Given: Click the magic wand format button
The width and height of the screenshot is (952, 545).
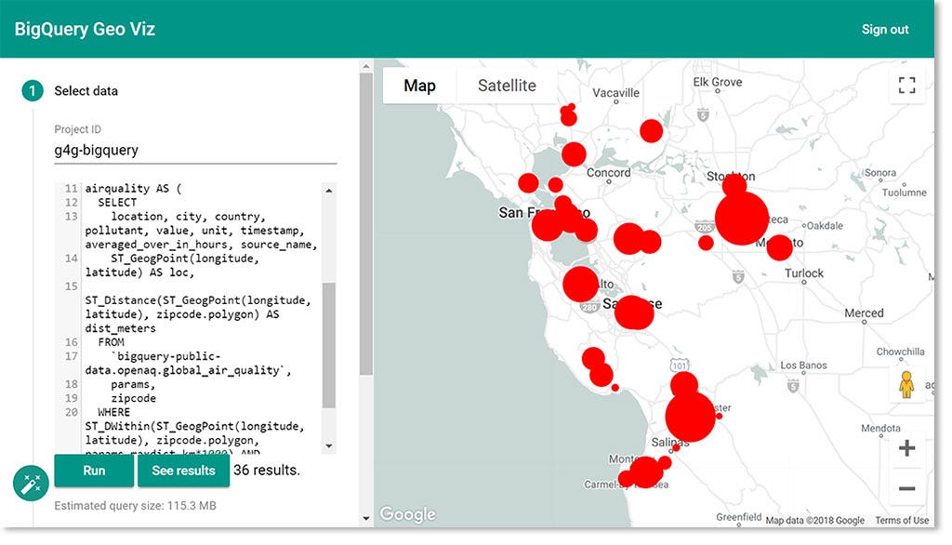Looking at the screenshot, I should click(29, 484).
